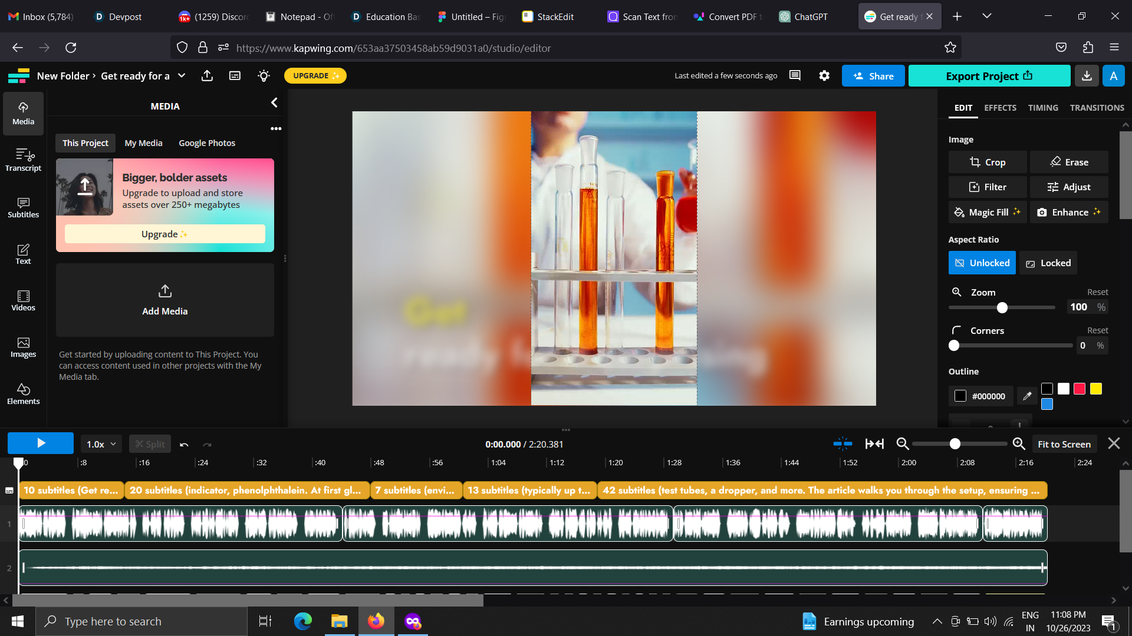Open the playback speed 1.0x dropdown
The width and height of the screenshot is (1132, 636).
click(101, 444)
